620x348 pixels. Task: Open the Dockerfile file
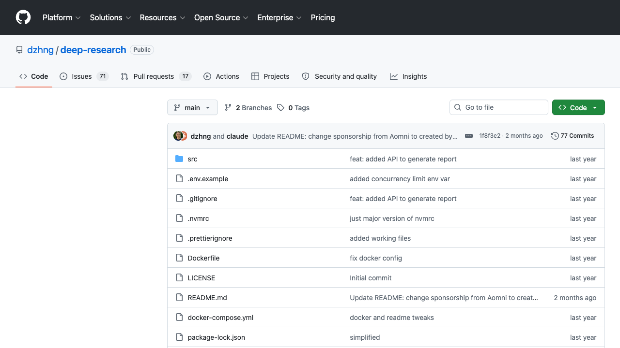click(x=203, y=258)
